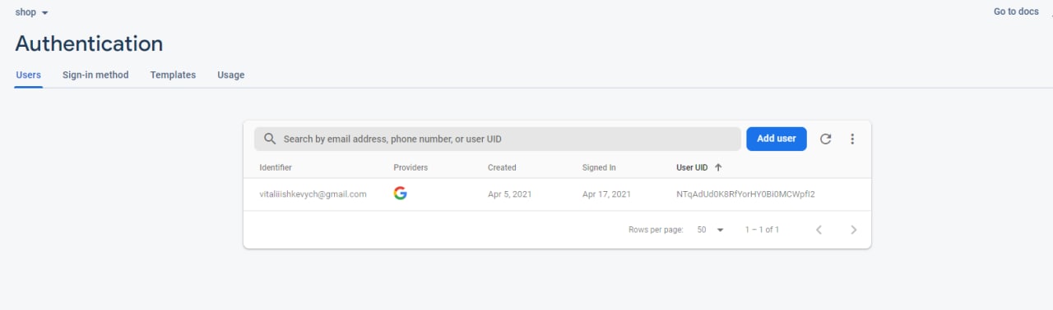Toggle User UID sort arrow
The height and width of the screenshot is (310, 1053).
(718, 167)
